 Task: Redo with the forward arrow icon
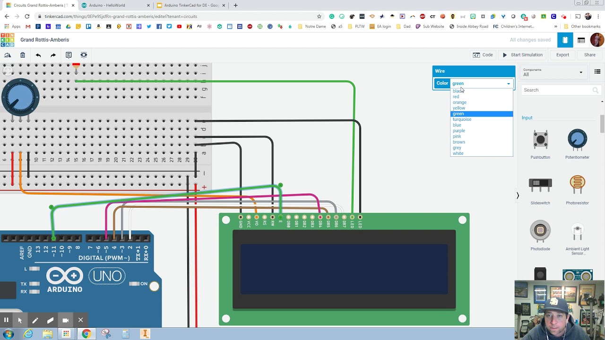pos(53,55)
